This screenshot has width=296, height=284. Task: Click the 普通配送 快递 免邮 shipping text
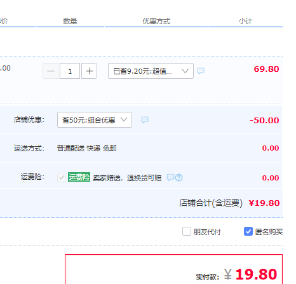[x=86, y=148]
